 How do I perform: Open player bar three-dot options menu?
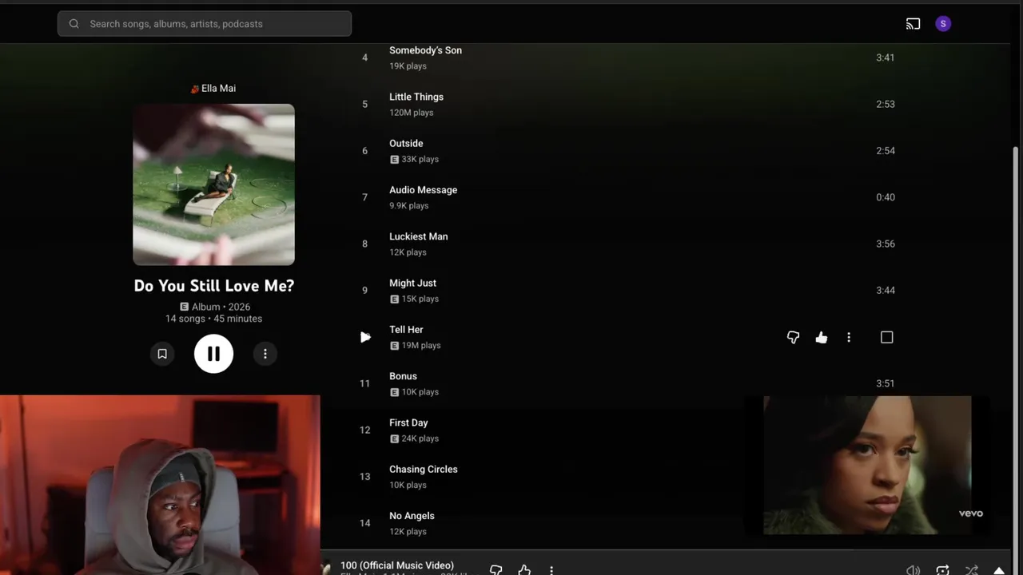click(551, 570)
